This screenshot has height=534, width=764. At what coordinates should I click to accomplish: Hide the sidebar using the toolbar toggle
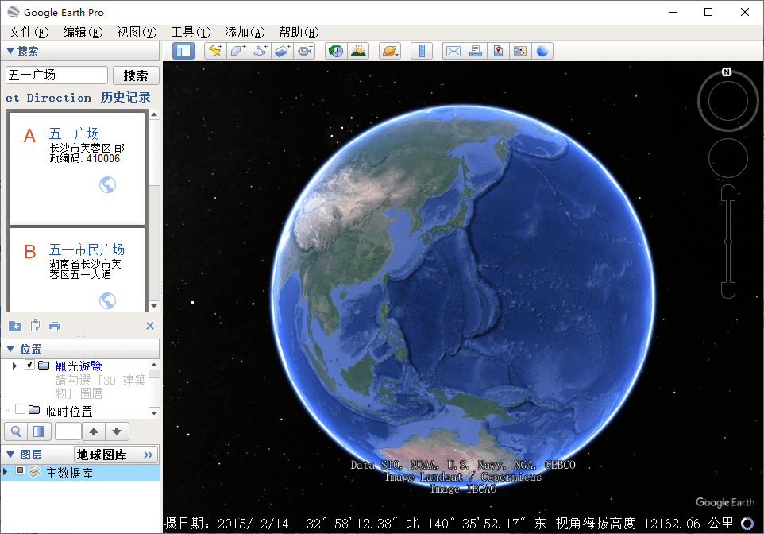point(183,51)
